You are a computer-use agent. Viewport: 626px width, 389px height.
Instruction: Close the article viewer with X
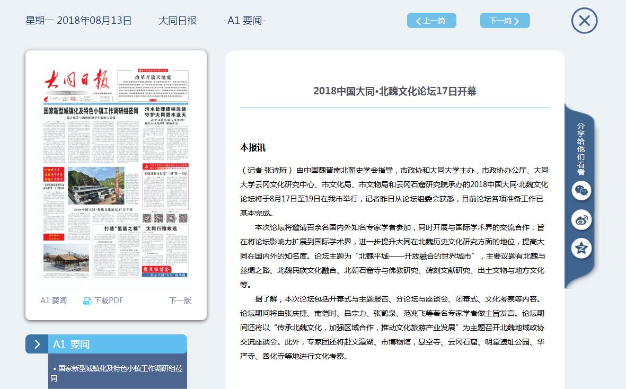click(584, 20)
